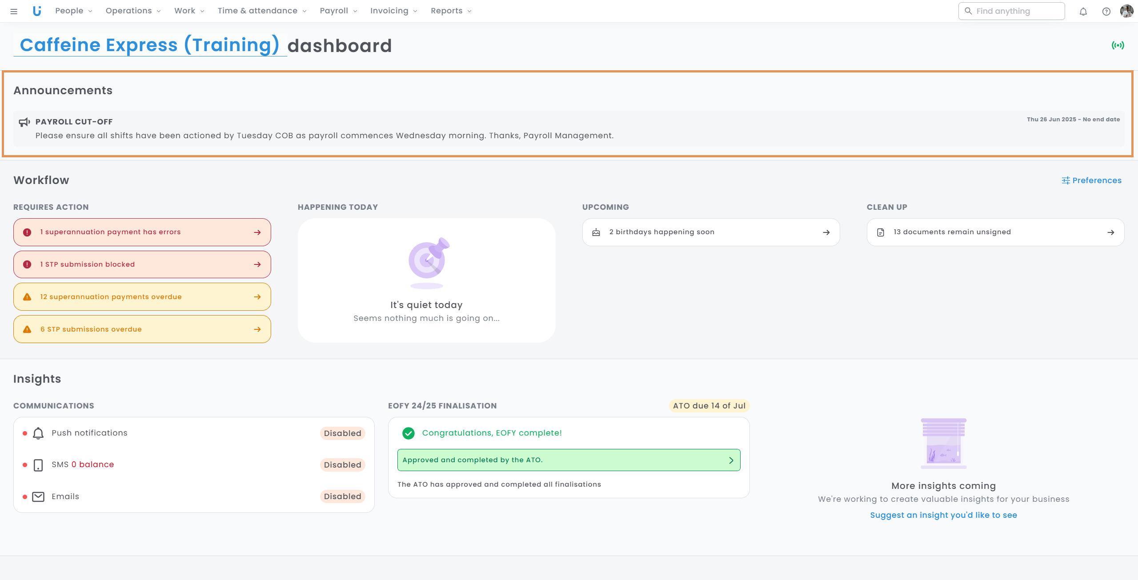Screen dimensions: 1138x580
Task: Open the user profile avatar
Action: tap(1126, 11)
